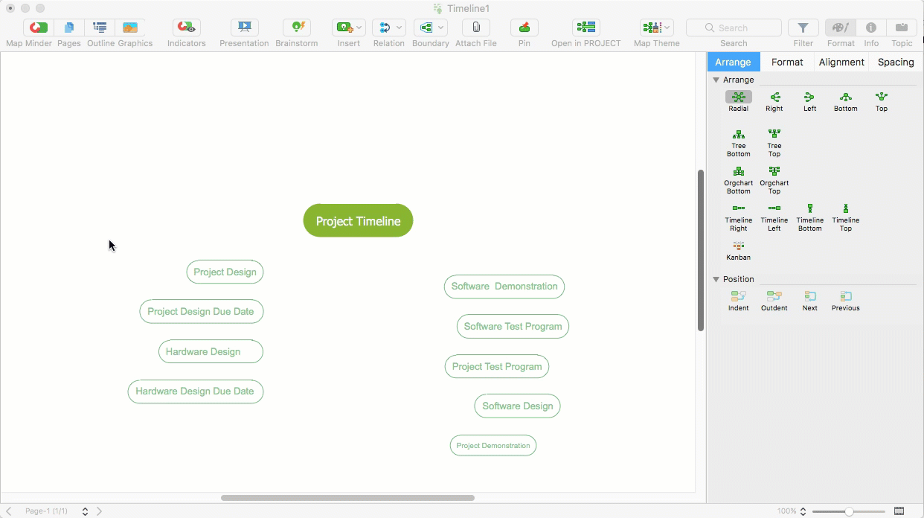Select the Software Test Program topic
The image size is (924, 518).
click(513, 326)
